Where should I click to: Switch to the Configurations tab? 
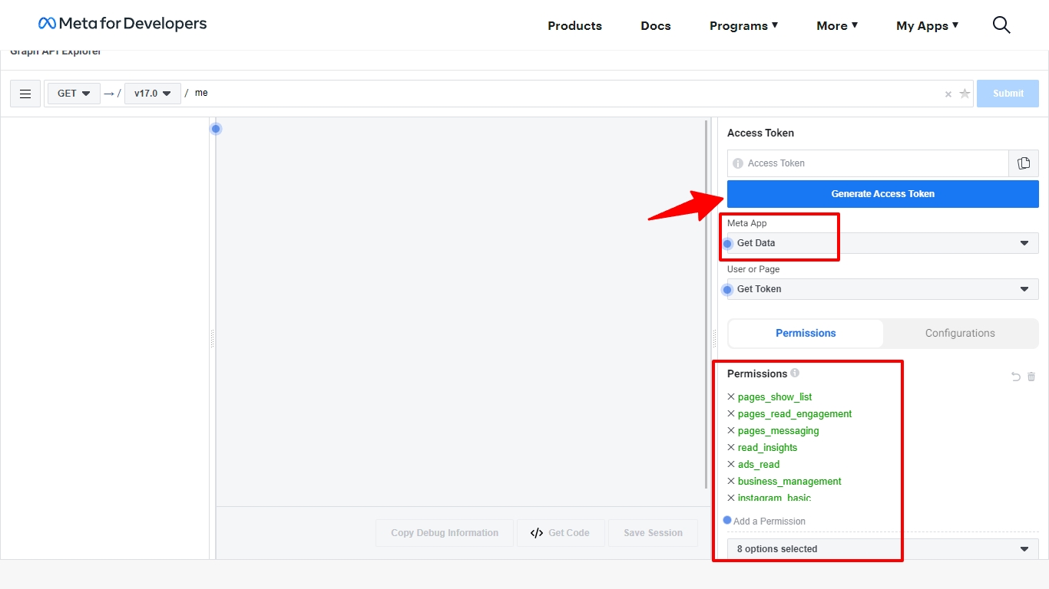click(x=959, y=334)
